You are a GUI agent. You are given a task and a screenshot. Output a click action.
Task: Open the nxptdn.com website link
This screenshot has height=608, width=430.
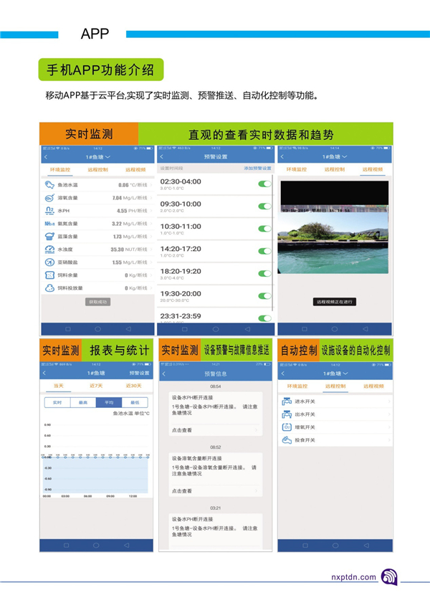(353, 577)
